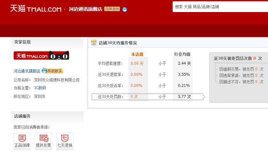The image size is (268, 155).
Task: Select the 店铺服务 section header
Action: [22, 116]
